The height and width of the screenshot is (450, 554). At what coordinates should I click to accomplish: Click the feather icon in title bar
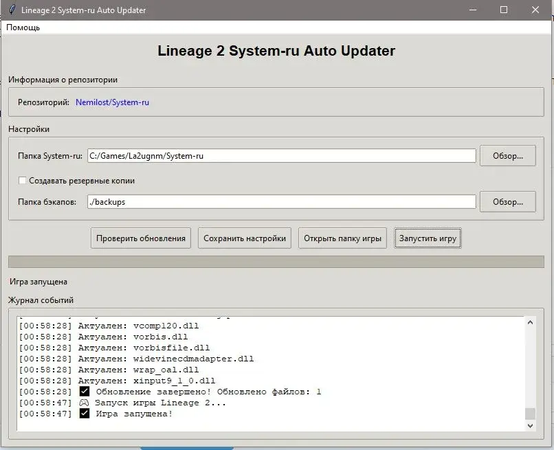[x=12, y=10]
